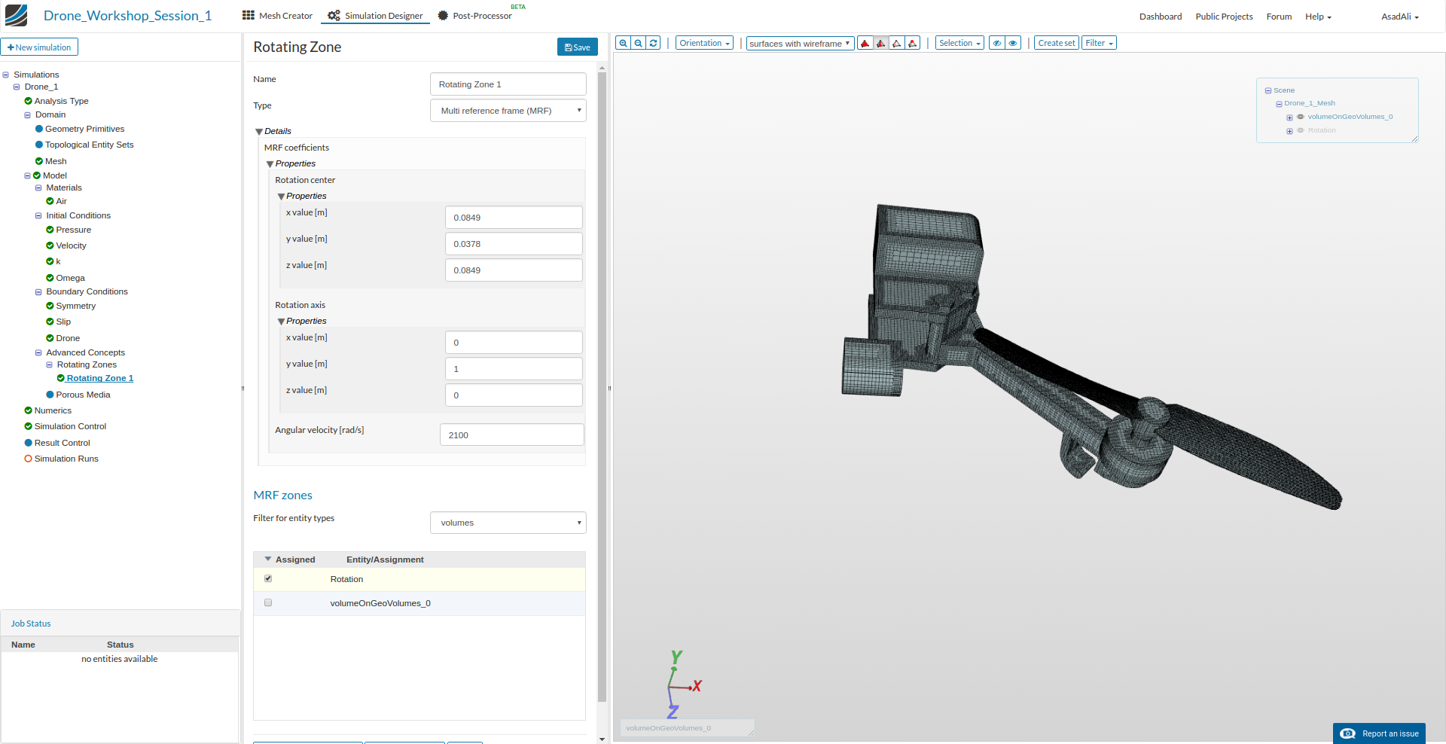This screenshot has height=744, width=1446.
Task: Click the show-all eye icon in toolbar
Action: (1014, 44)
